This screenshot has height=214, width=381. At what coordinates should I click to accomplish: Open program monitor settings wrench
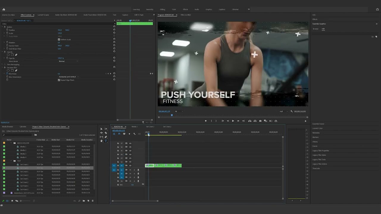pyautogui.click(x=292, y=111)
